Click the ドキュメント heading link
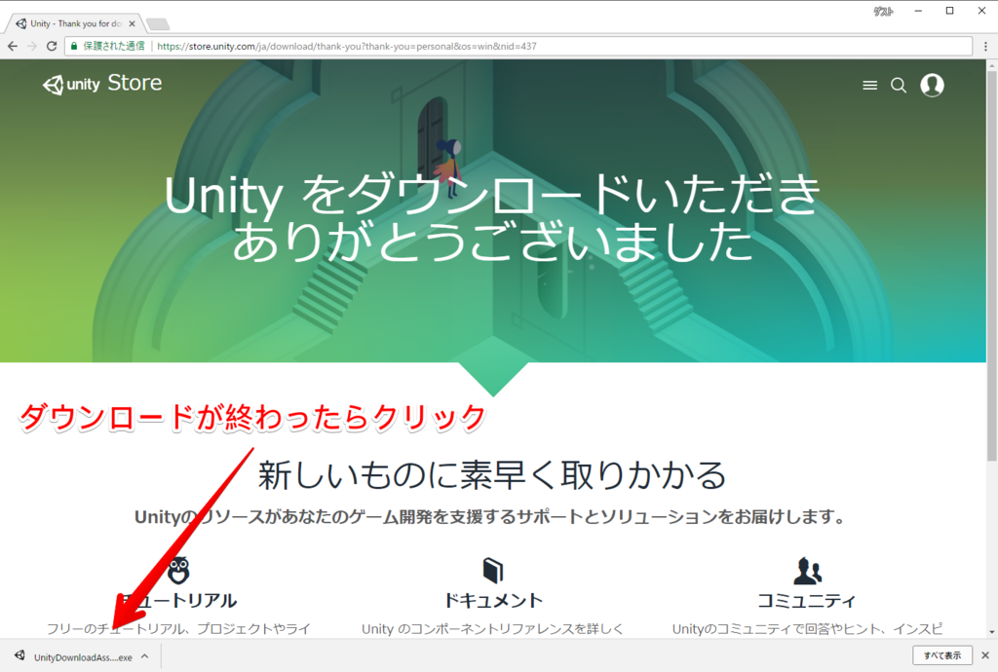 click(x=493, y=600)
